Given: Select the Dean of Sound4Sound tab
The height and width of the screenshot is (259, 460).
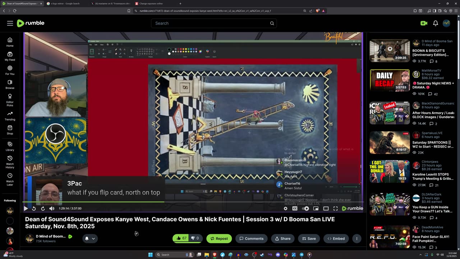Looking at the screenshot, I should point(22,4).
